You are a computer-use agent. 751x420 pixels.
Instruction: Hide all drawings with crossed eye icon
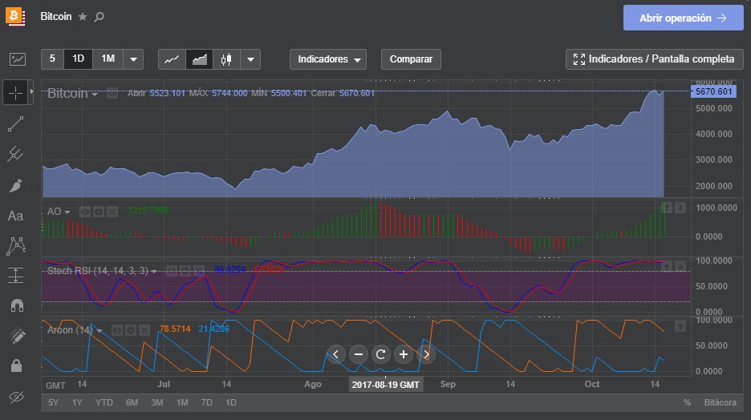click(x=16, y=397)
